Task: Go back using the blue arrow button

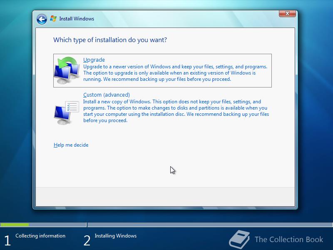Action: [x=42, y=19]
